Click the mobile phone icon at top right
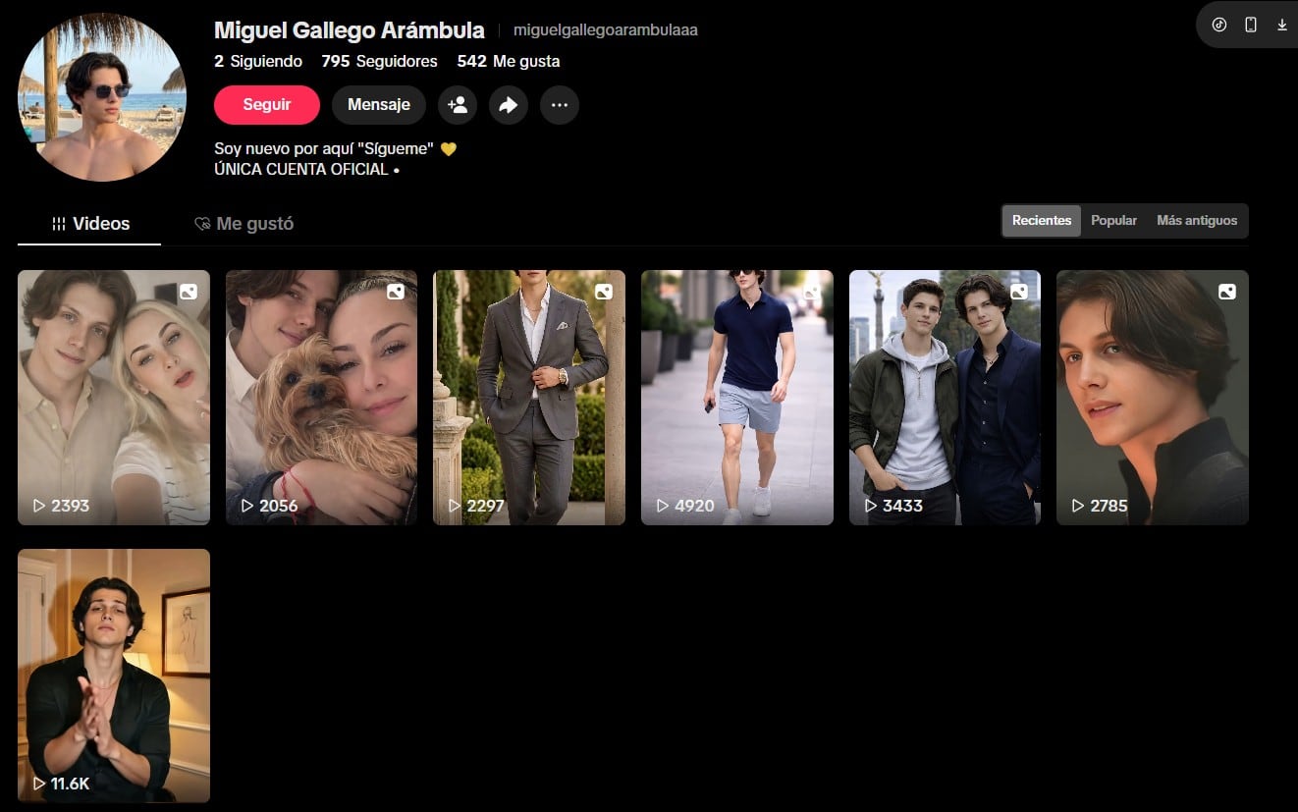The width and height of the screenshot is (1298, 812). tap(1251, 25)
